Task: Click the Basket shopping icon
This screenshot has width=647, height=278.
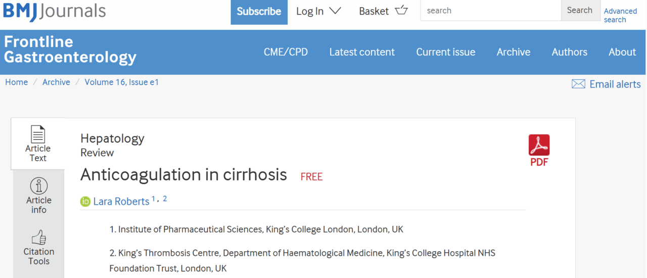Action: [401, 10]
